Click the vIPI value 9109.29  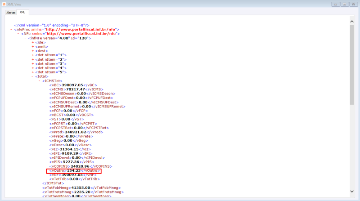click(70, 153)
